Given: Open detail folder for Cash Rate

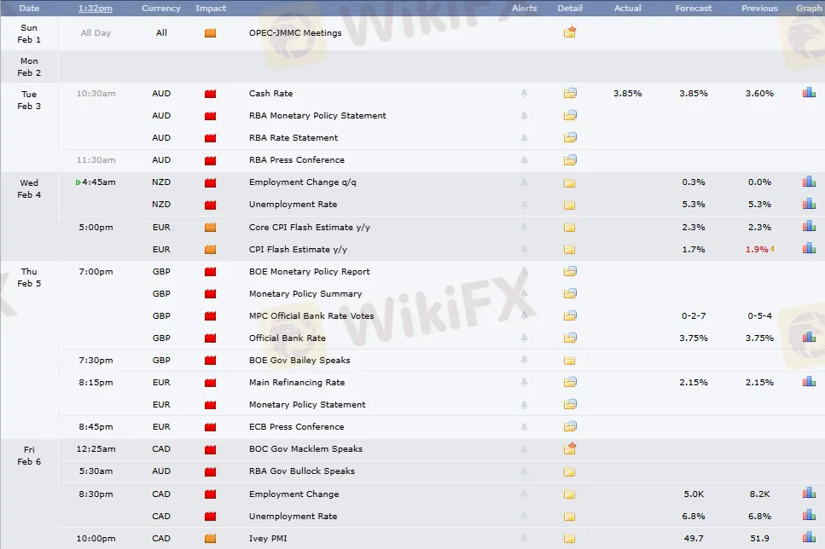Looking at the screenshot, I should (570, 93).
